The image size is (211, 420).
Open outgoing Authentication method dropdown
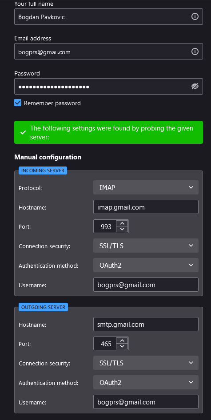click(146, 383)
